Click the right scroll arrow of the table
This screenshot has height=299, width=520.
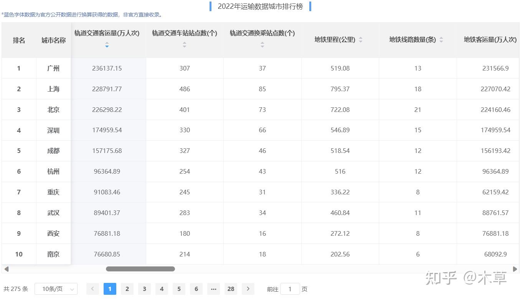coord(515,269)
